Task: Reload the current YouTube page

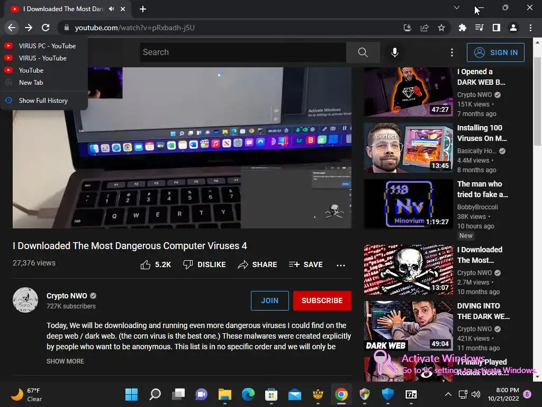Action: [46, 28]
